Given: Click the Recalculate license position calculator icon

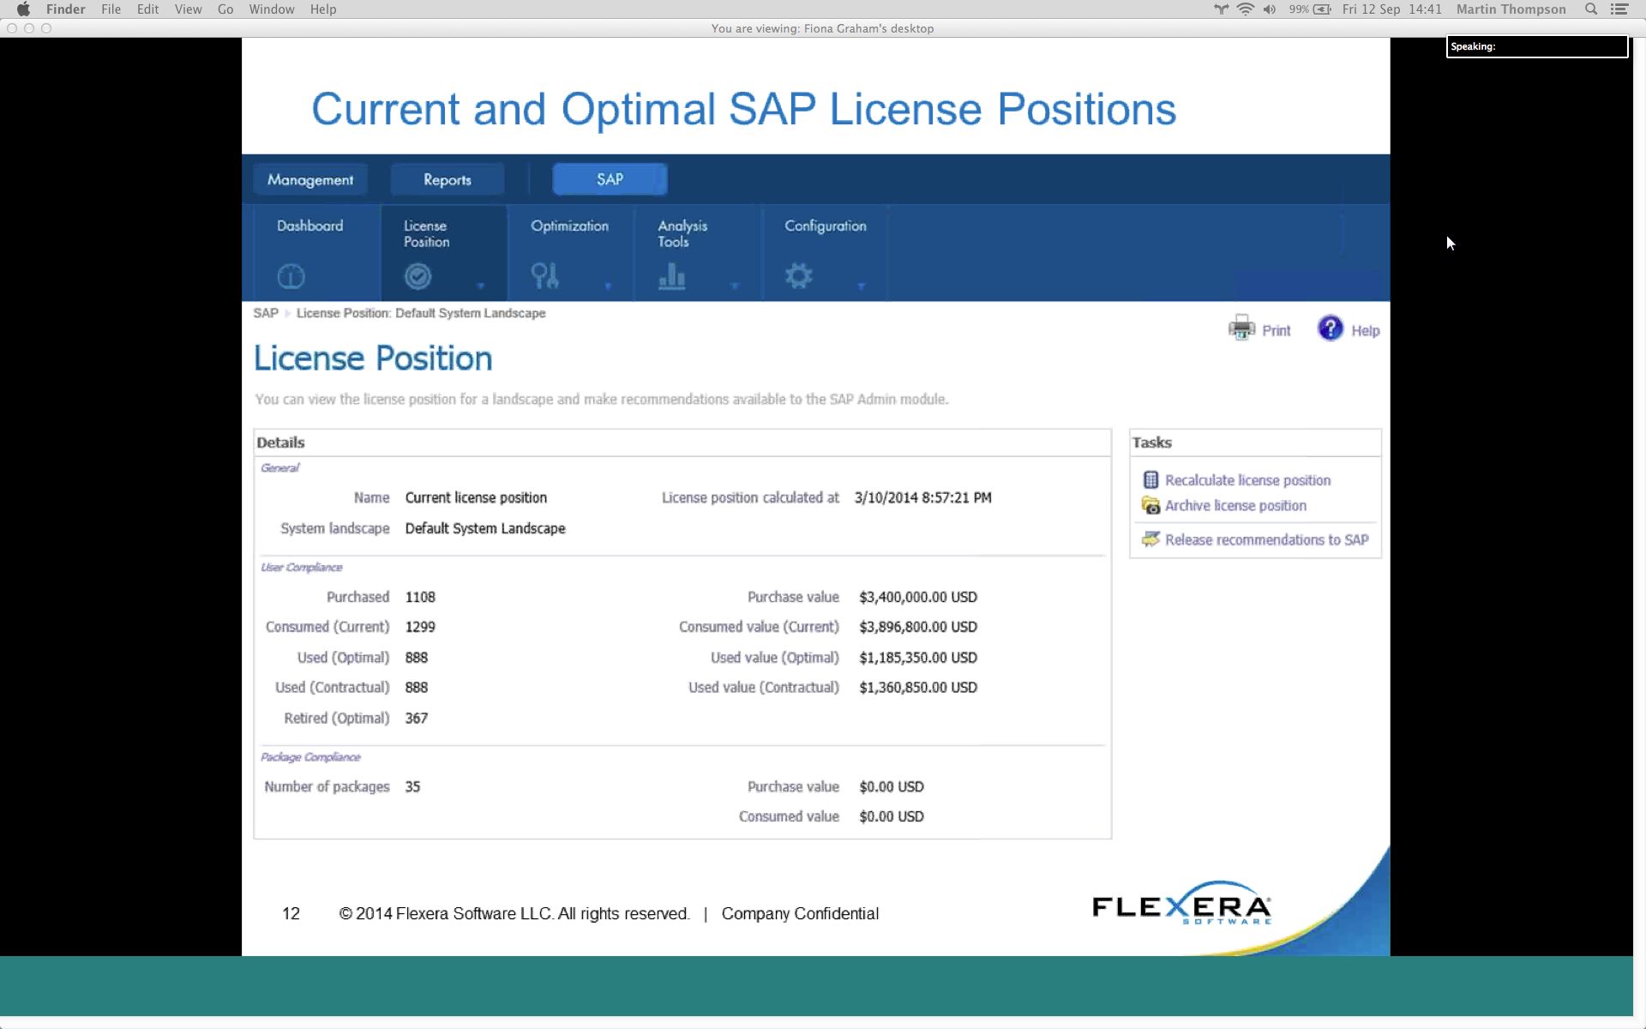Looking at the screenshot, I should pyautogui.click(x=1150, y=480).
